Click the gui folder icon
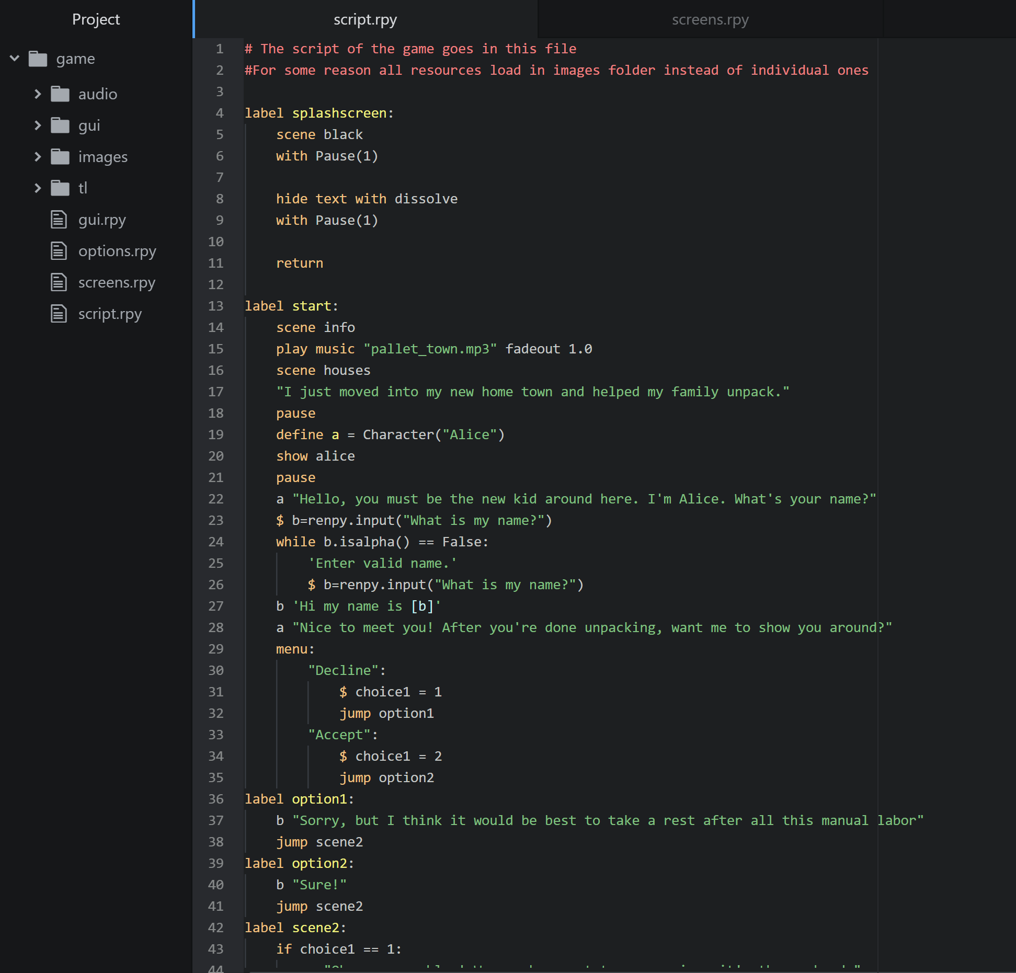The image size is (1016, 973). tap(60, 125)
